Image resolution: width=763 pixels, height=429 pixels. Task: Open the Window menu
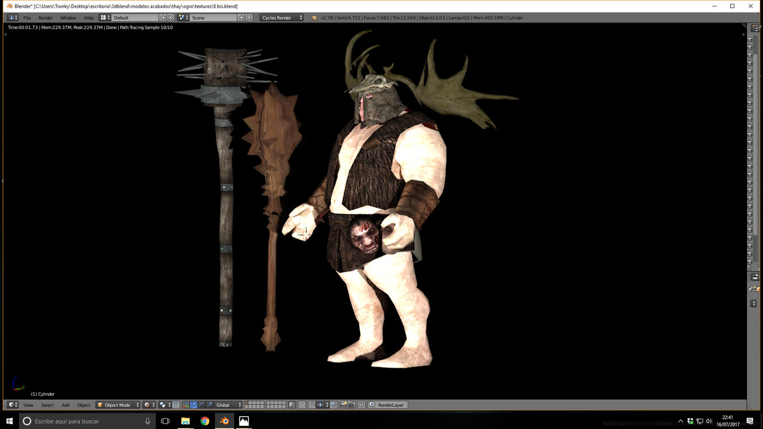coord(68,18)
